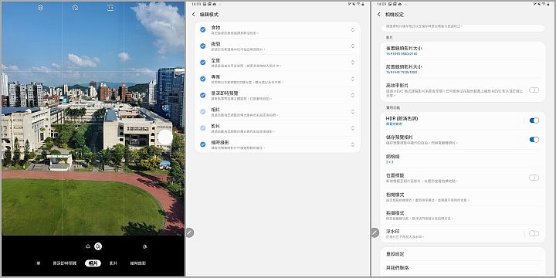Uncheck the 夜間 night mode
This screenshot has width=556, height=278.
coord(203,46)
